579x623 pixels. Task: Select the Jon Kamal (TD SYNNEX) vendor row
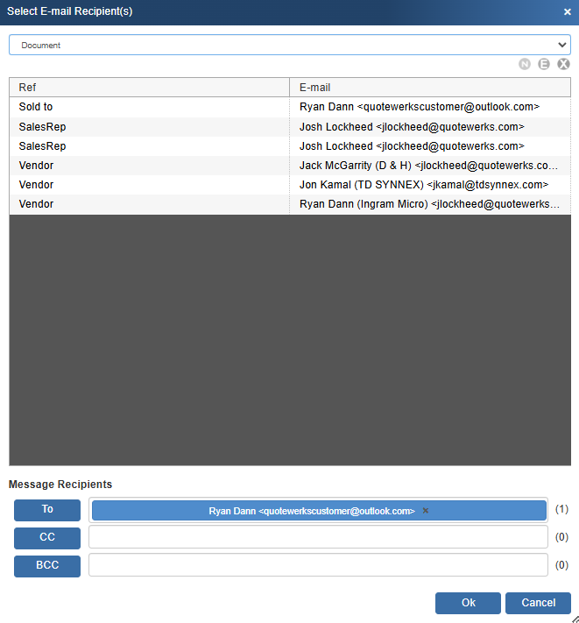click(289, 185)
